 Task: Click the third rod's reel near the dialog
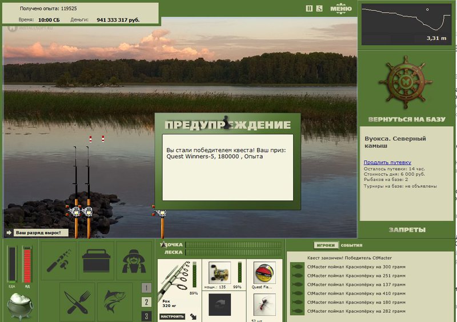161,213
